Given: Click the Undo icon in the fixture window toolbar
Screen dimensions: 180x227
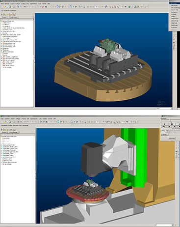Looking at the screenshot, I should pos(25,7).
